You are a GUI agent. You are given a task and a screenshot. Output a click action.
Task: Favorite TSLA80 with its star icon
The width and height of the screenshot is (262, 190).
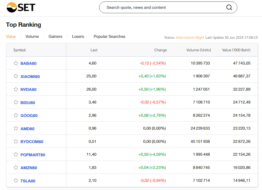16,181
